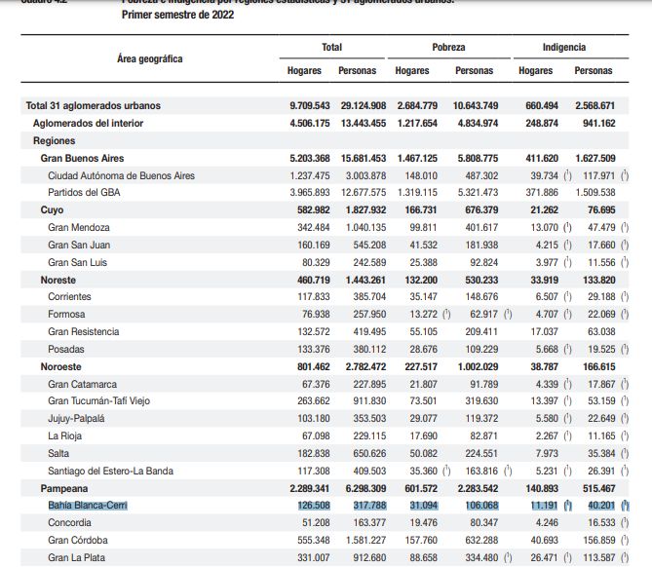Click the highlighted 'Bahía Blanca-Cerri' label
Image resolution: width=652 pixels, height=567 pixels.
[88, 506]
